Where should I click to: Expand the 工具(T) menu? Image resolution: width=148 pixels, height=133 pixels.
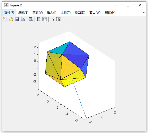click(66, 13)
